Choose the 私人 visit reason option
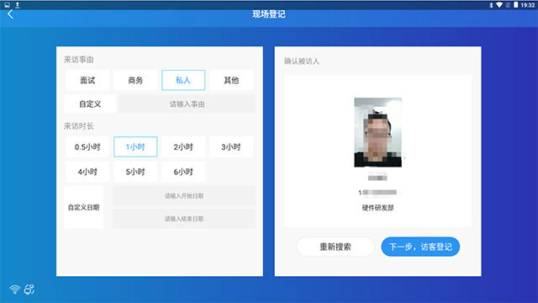Image resolution: width=538 pixels, height=303 pixels. tap(183, 80)
